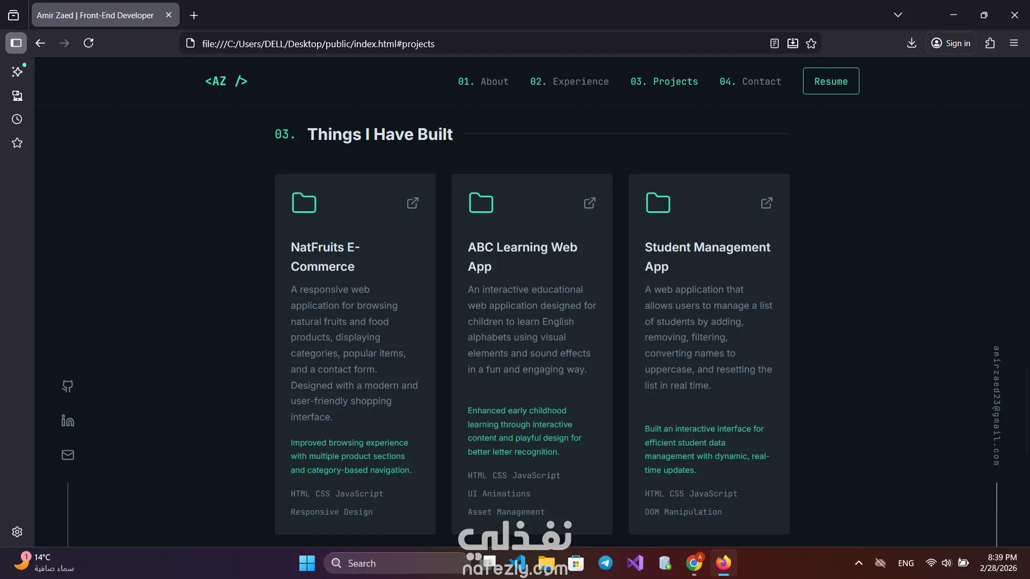This screenshot has width=1030, height=579.
Task: Open the GitHub profile icon link
Action: tap(68, 386)
